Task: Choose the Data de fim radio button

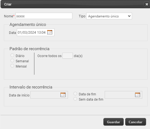Action: pyautogui.click(x=75, y=94)
